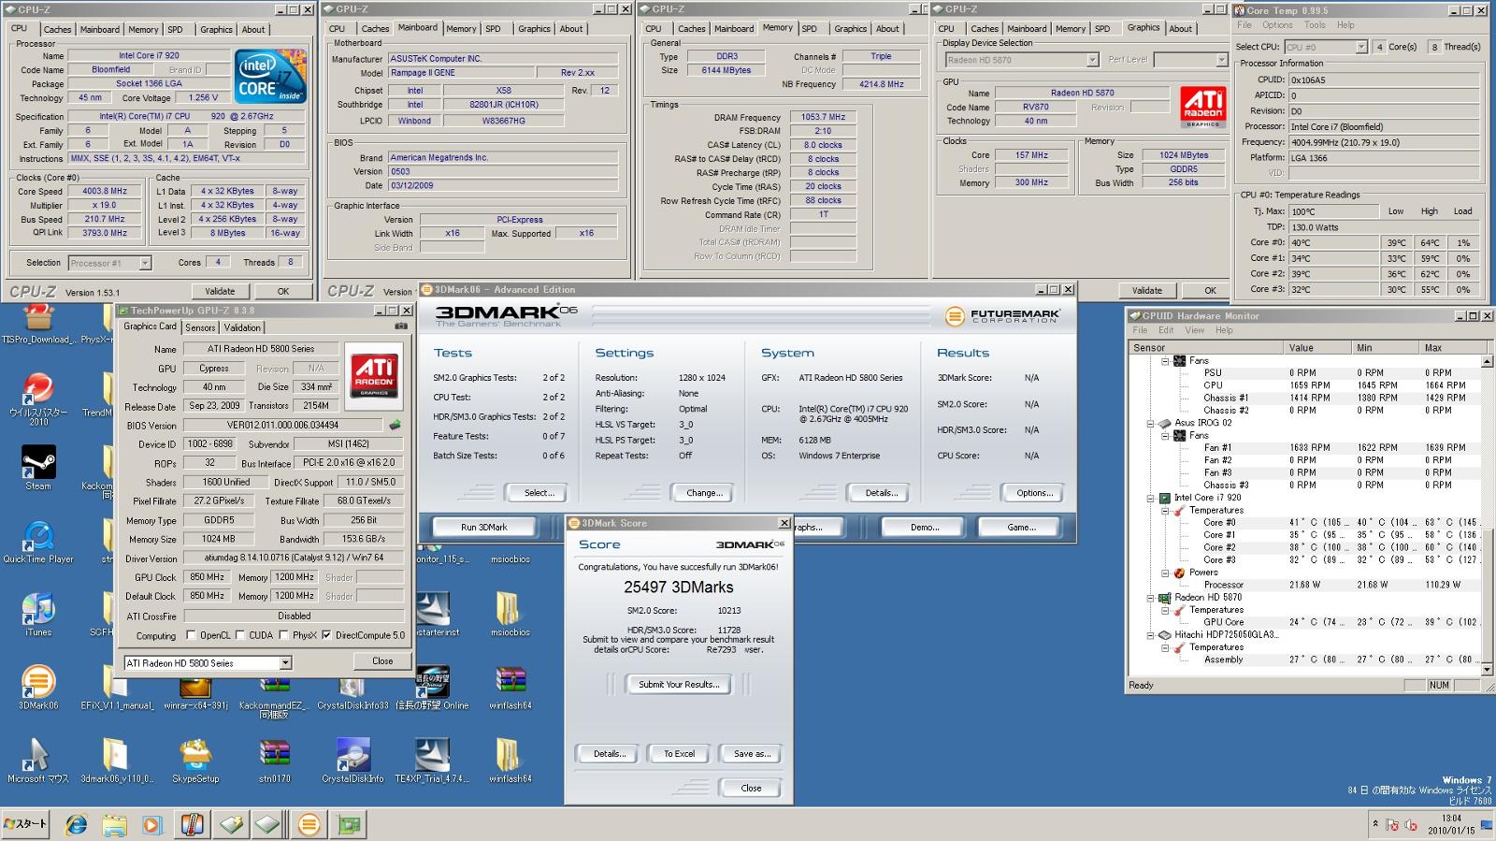This screenshot has width=1496, height=841.
Task: Click Run 3DMark button
Action: pyautogui.click(x=483, y=527)
